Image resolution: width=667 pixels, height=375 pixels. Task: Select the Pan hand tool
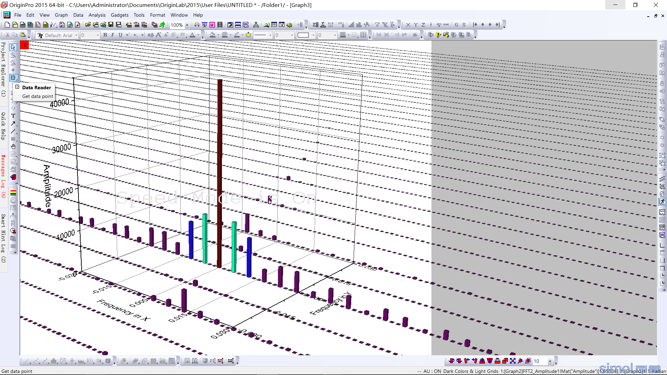[13, 147]
